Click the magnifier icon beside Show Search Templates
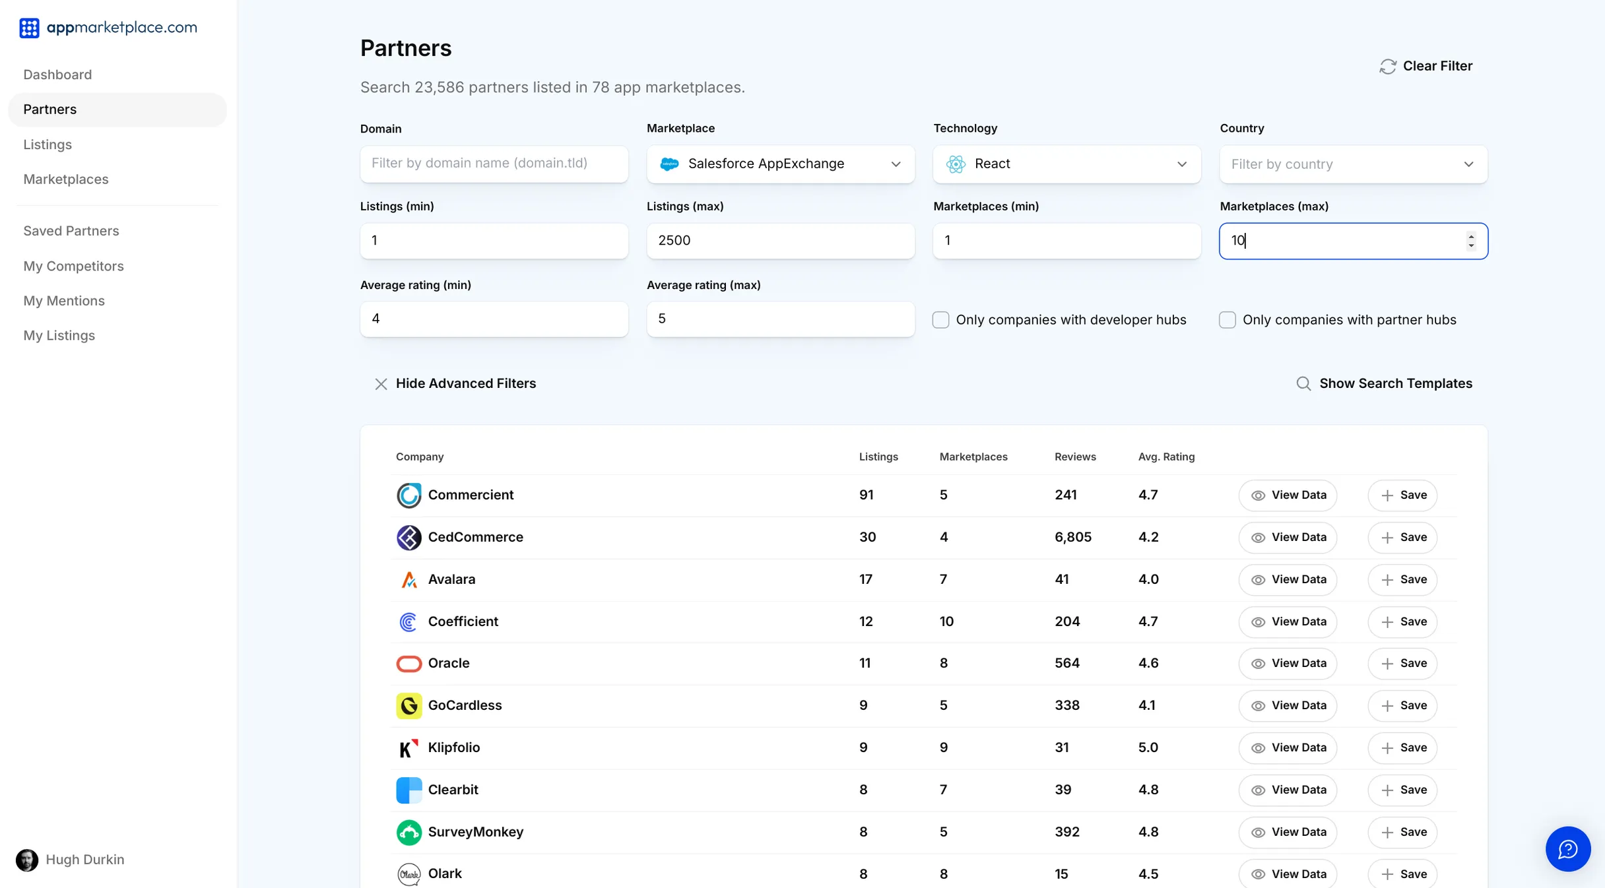Image resolution: width=1605 pixels, height=888 pixels. 1303,384
